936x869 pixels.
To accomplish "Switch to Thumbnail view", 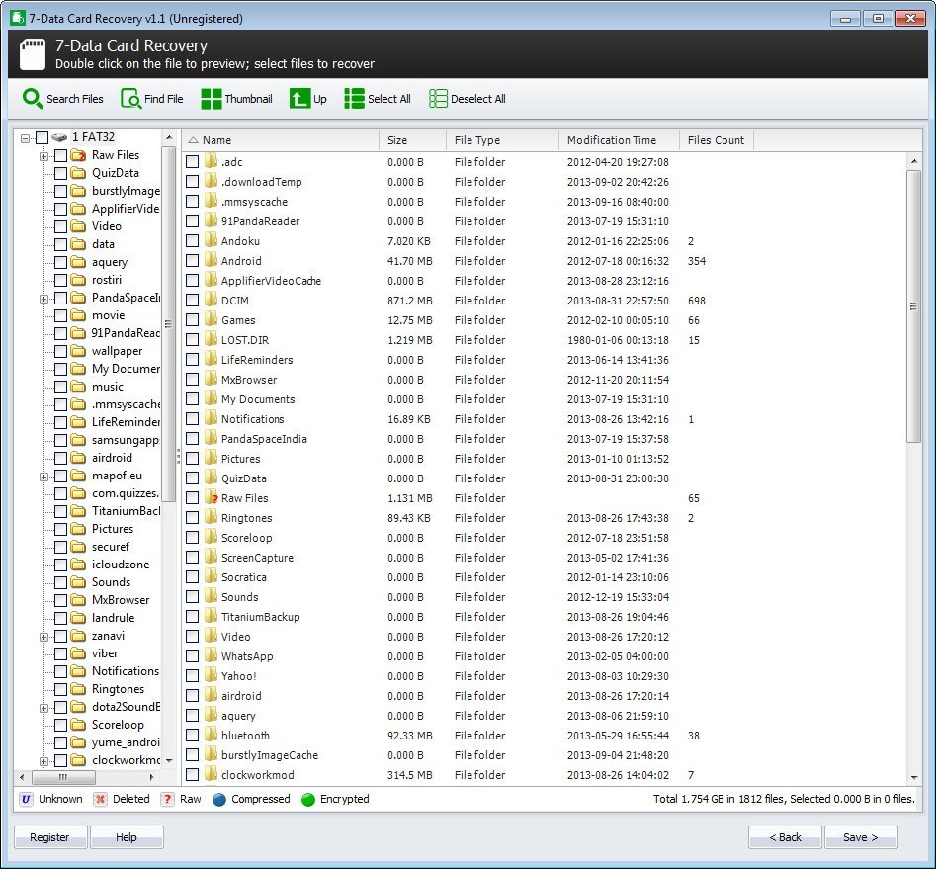I will [236, 98].
